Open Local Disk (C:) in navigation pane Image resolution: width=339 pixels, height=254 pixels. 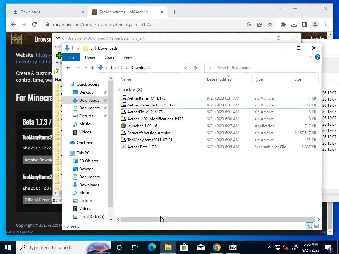[92, 217]
